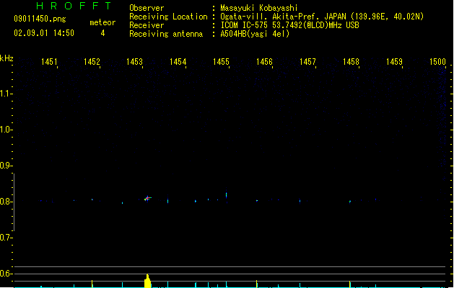Click the 0.9 kHz frequency label
This screenshot has width=454, height=288.
6,166
